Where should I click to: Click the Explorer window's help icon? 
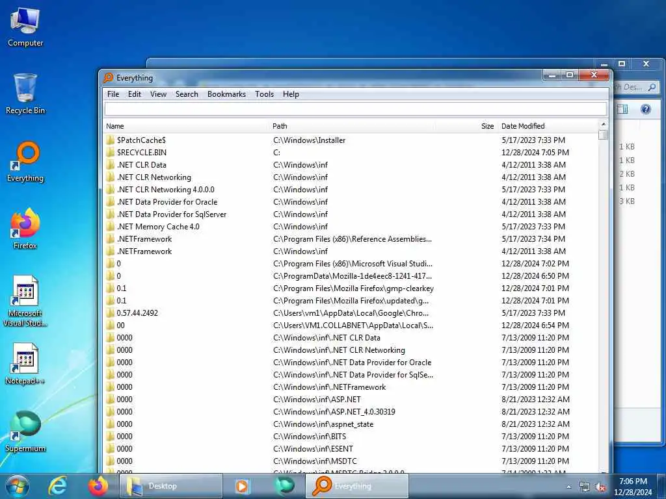[646, 109]
